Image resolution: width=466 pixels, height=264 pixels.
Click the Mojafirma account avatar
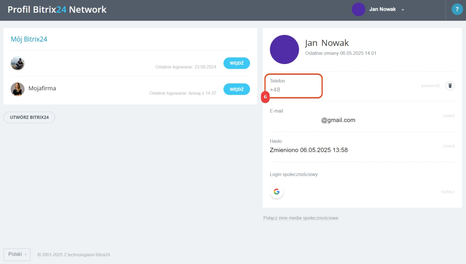(x=17, y=89)
